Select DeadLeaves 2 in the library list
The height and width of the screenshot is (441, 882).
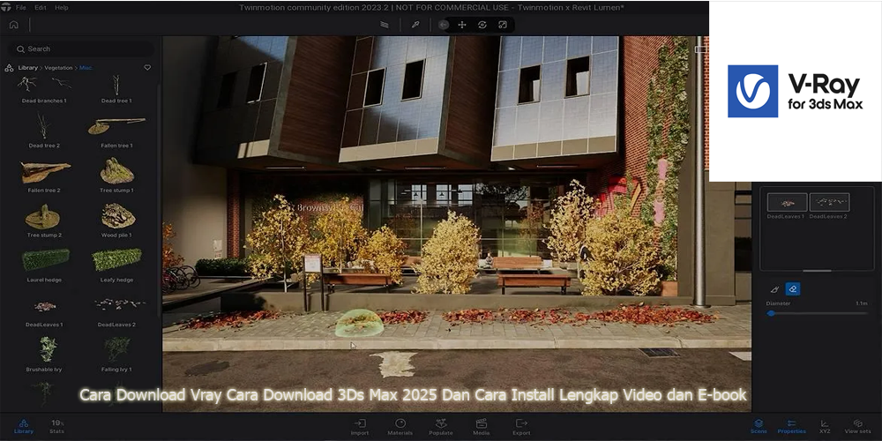click(x=116, y=311)
